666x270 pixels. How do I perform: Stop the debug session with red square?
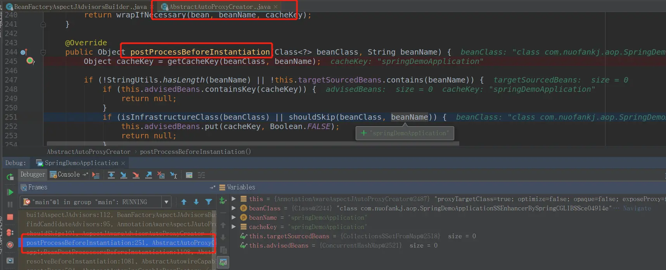[10, 217]
